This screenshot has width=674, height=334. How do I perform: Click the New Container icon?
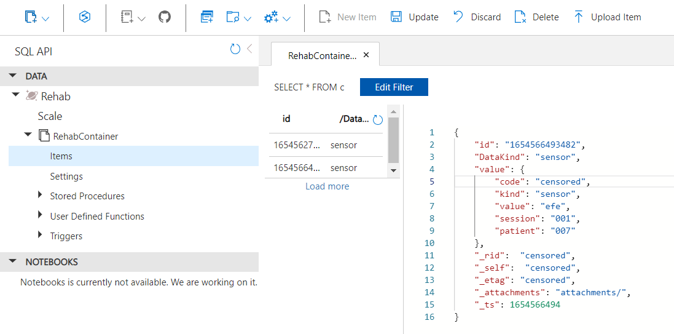(31, 18)
